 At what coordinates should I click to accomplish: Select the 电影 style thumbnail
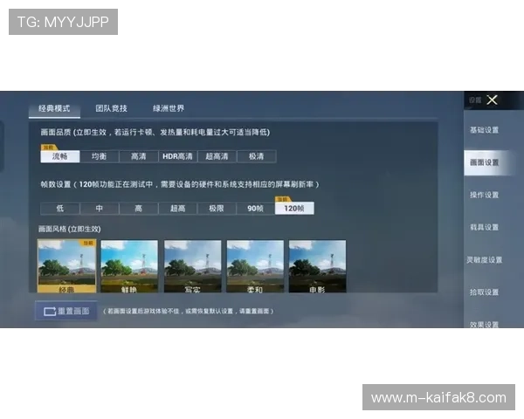point(318,266)
